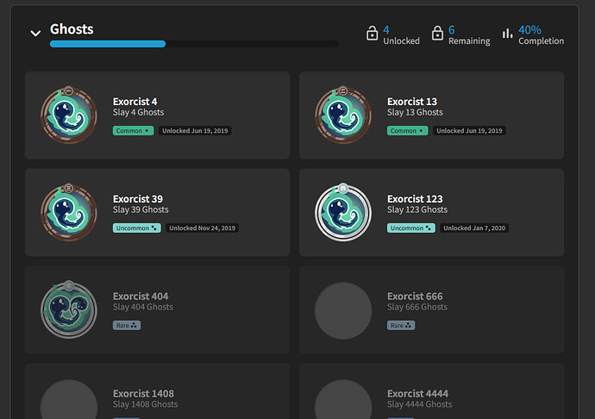Click the 'Slay 4444 Ghosts' description
This screenshot has height=419, width=595.
[x=420, y=404]
